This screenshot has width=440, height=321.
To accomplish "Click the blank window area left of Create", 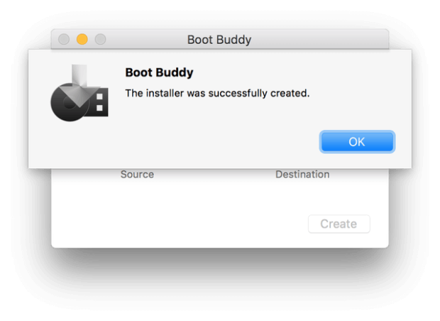I will (213, 224).
